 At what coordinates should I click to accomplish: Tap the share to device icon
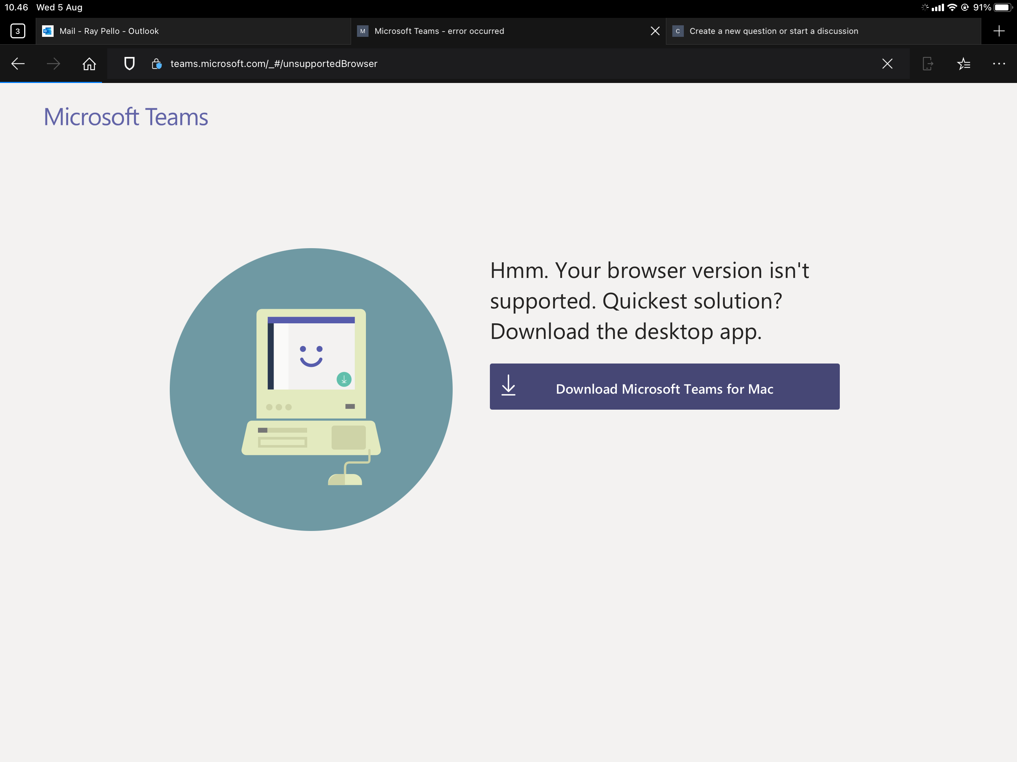click(928, 63)
